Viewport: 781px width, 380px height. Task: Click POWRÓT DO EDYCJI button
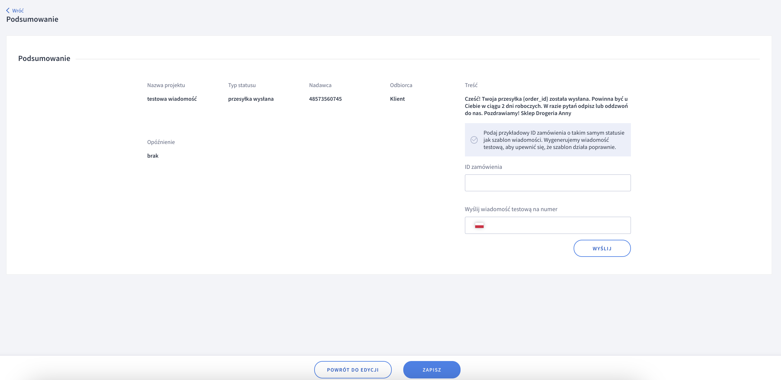(353, 370)
